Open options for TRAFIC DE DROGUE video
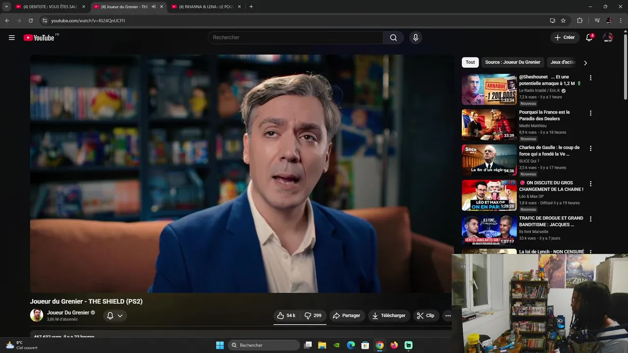Screen dimensions: 628x353 (x=591, y=219)
